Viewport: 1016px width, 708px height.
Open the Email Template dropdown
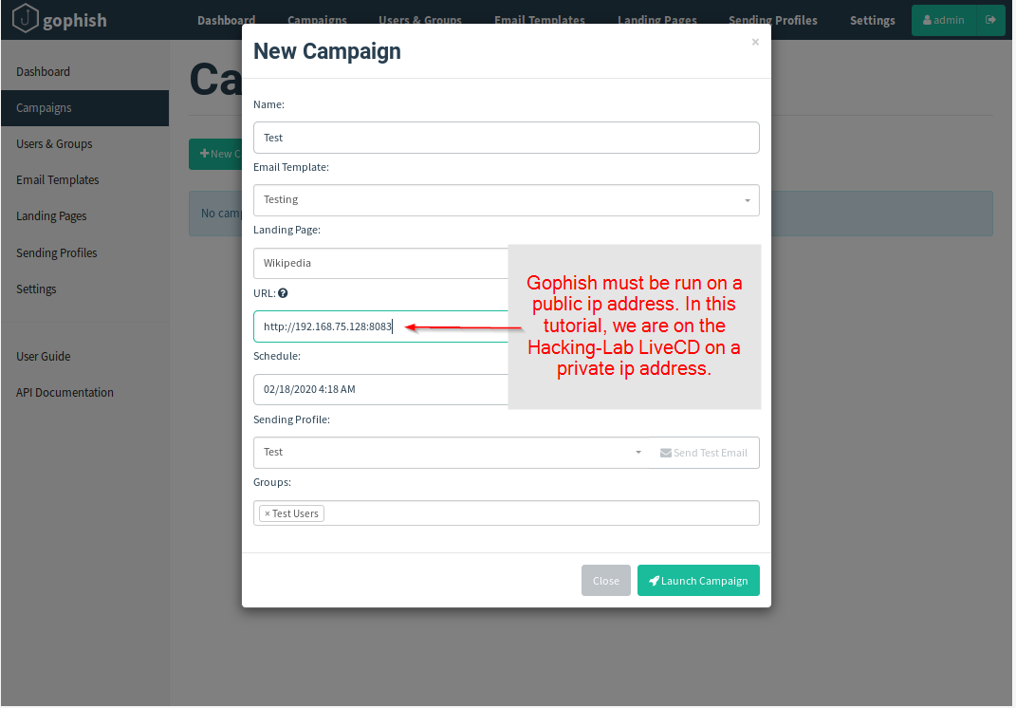[506, 200]
